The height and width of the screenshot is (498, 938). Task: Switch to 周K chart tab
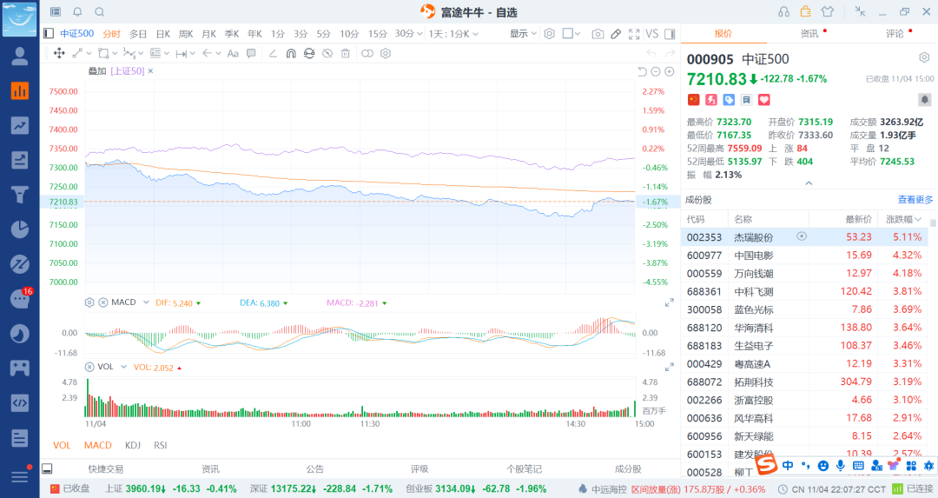(186, 34)
